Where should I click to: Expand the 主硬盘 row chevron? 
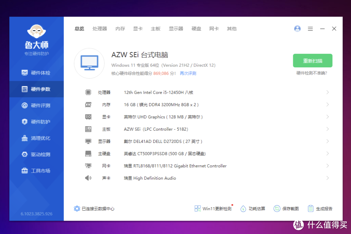328,154
